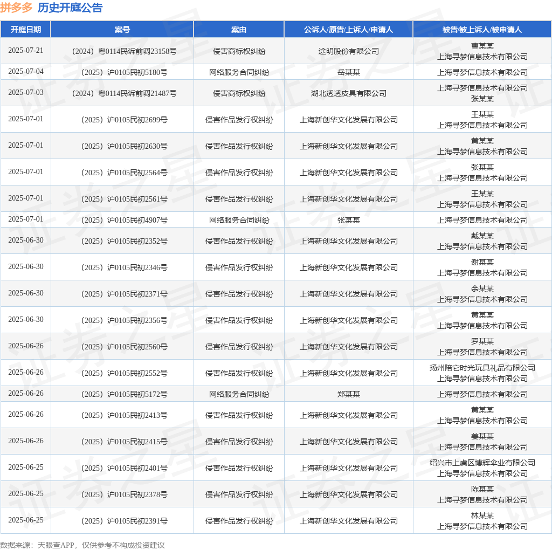Click defendant 罗某某

click(x=482, y=341)
